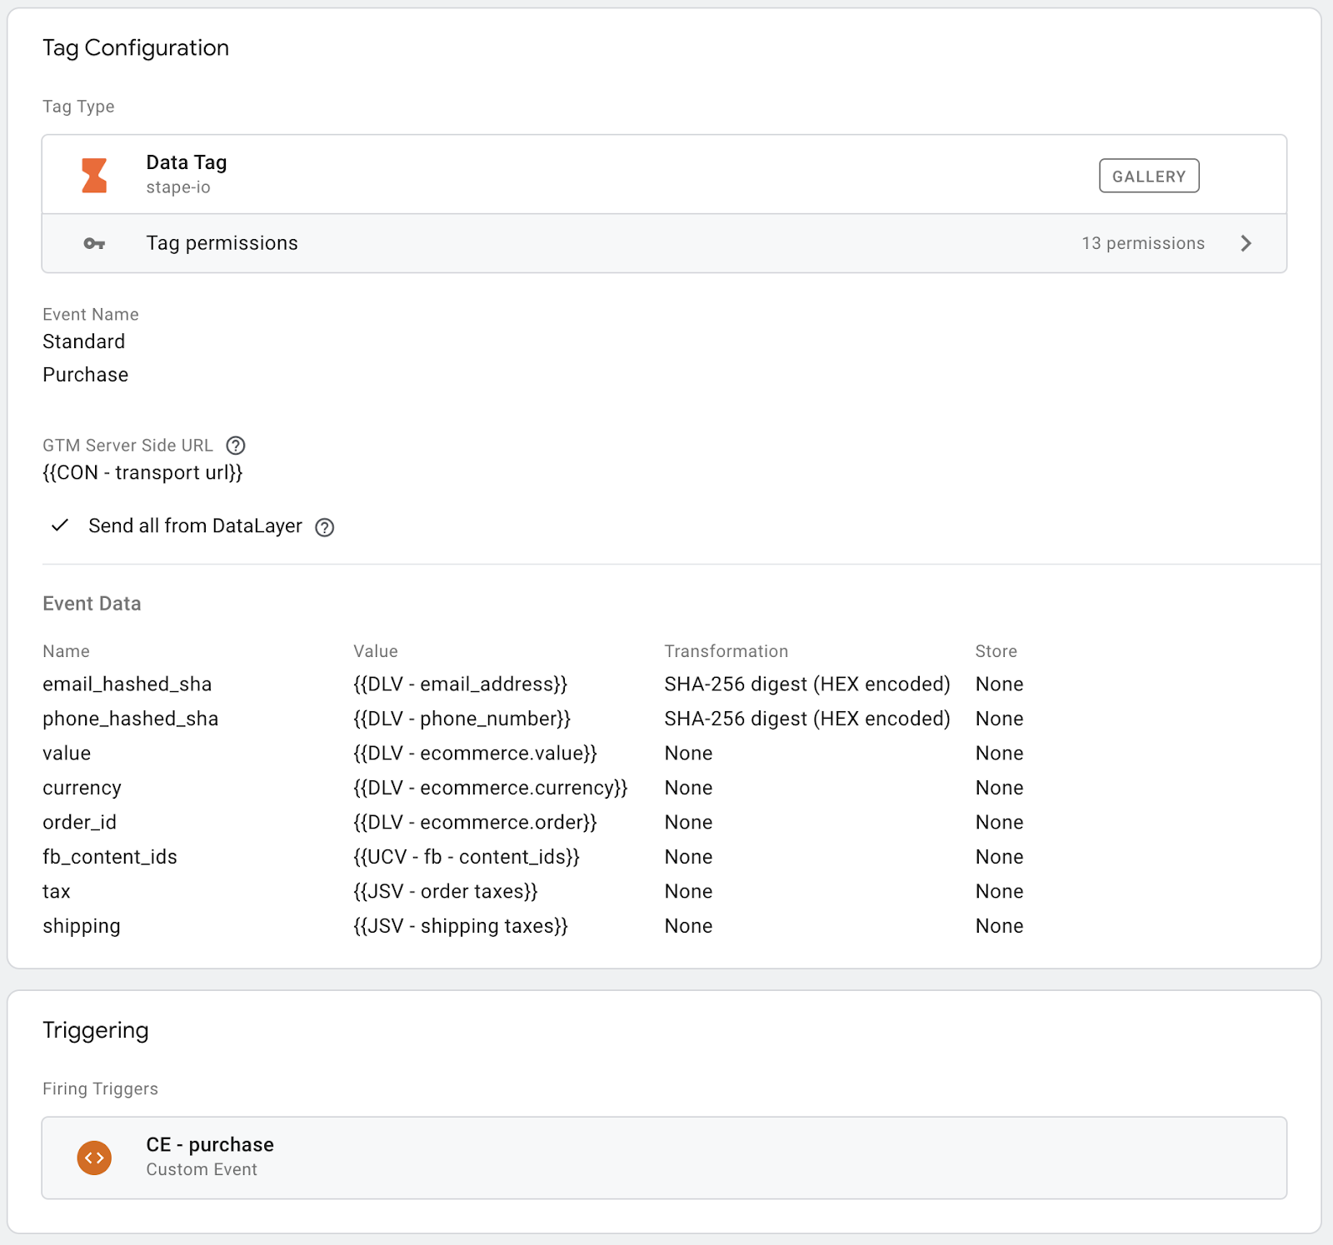The image size is (1333, 1245).
Task: Open the CE - purchase firing trigger
Action: [x=664, y=1158]
